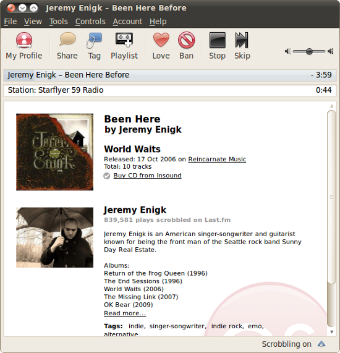Click 'The Missing Link (2007)' album
The height and width of the screenshot is (353, 340).
click(x=141, y=297)
